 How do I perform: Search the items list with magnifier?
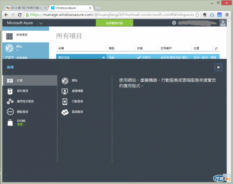click(216, 48)
